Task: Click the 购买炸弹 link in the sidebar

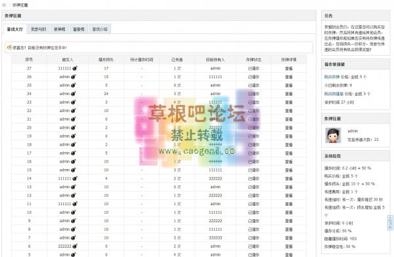Action: click(x=332, y=77)
